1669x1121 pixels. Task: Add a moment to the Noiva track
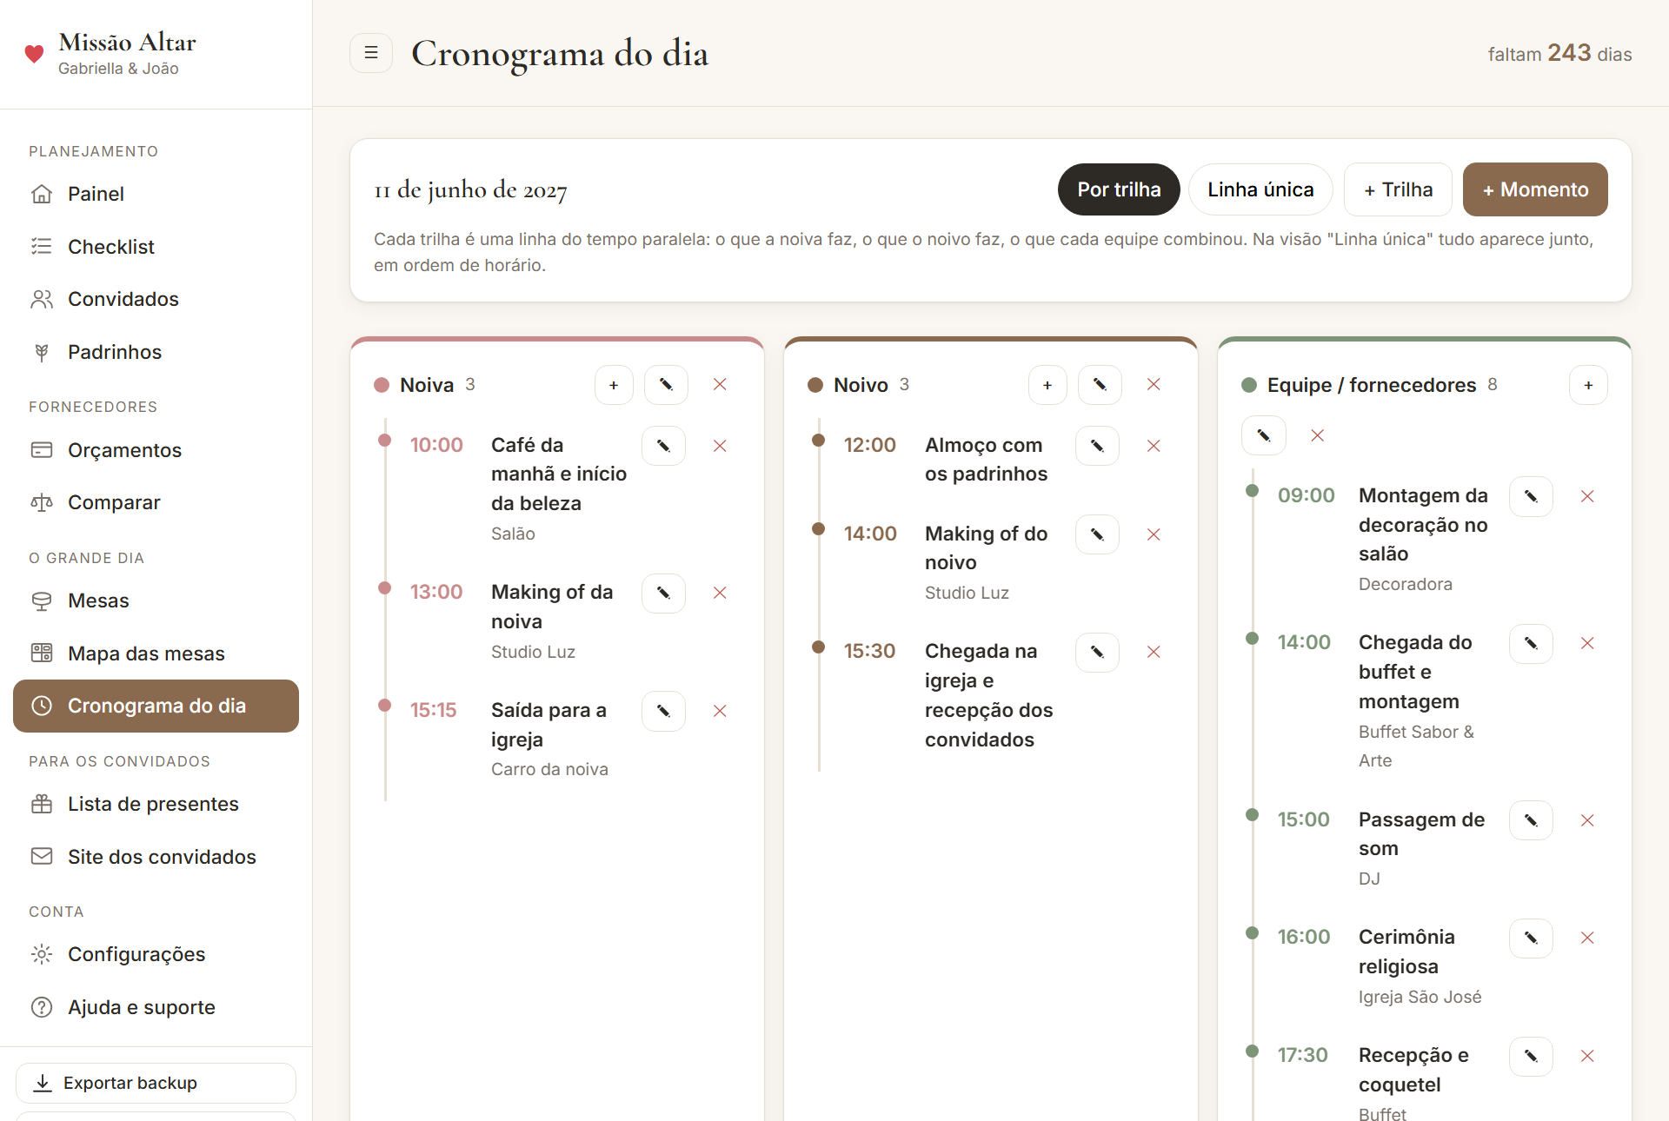614,385
